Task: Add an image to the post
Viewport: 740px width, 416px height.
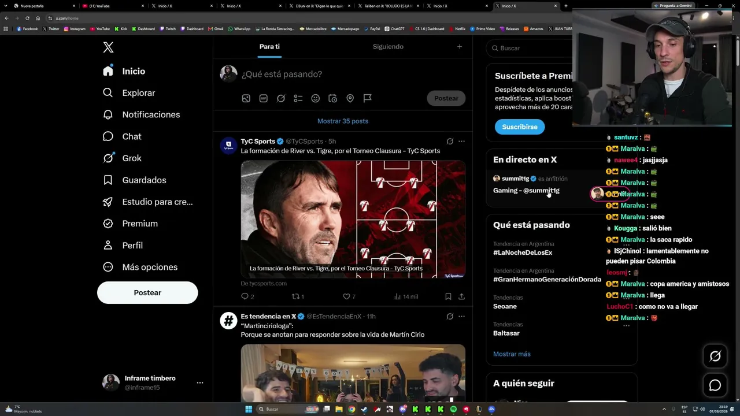Action: [x=246, y=99]
